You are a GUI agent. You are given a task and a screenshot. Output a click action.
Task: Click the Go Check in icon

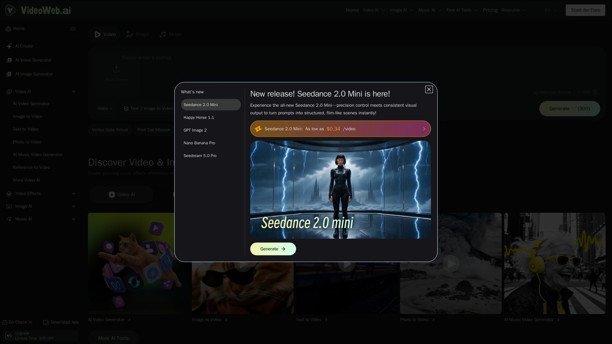5,322
